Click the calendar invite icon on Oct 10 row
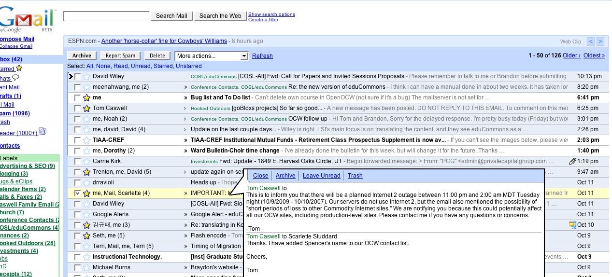This screenshot has height=277, width=612. [x=572, y=224]
